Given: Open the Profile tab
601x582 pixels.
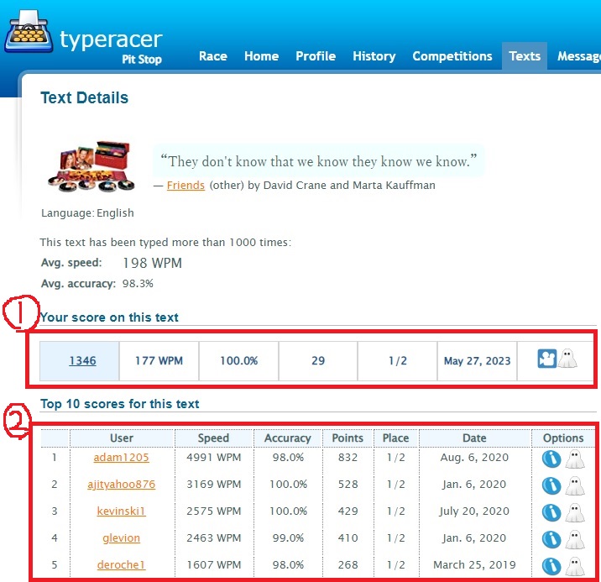Looking at the screenshot, I should [316, 56].
